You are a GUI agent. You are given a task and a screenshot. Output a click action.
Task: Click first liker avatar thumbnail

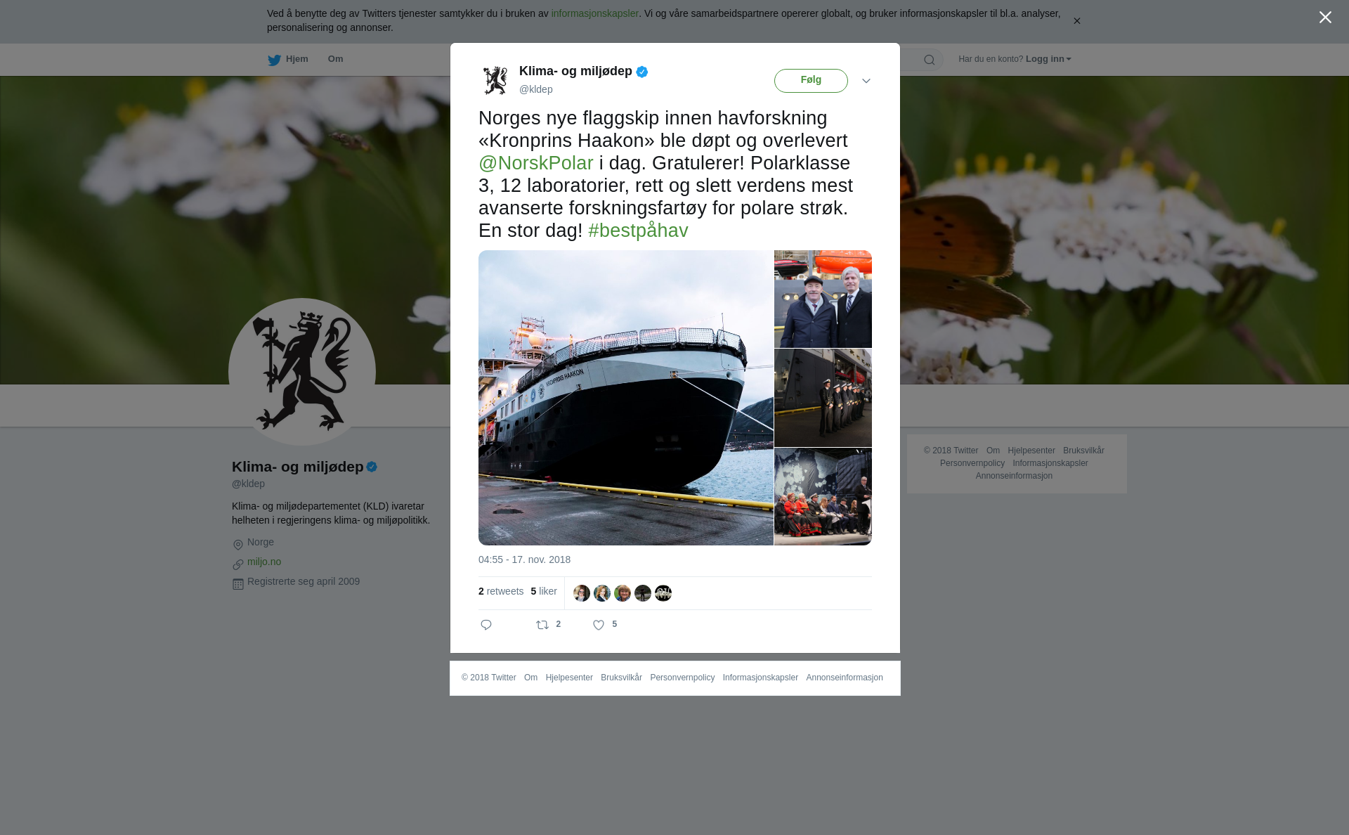[x=582, y=593]
